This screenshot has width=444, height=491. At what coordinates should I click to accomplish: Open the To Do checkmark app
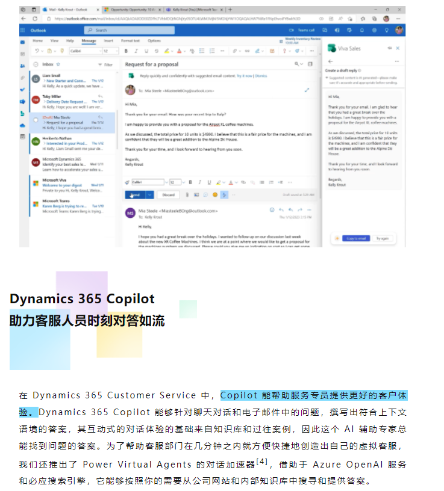(x=22, y=90)
